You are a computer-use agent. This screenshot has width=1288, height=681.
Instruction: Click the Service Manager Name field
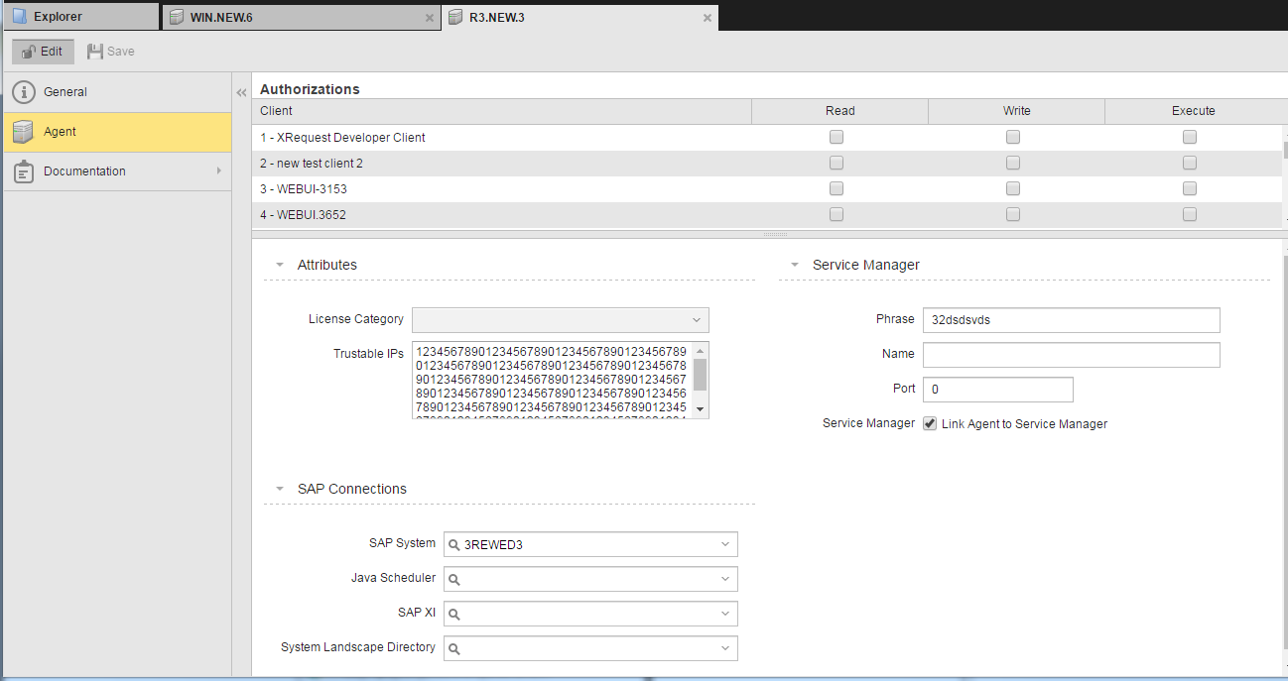pyautogui.click(x=1072, y=355)
